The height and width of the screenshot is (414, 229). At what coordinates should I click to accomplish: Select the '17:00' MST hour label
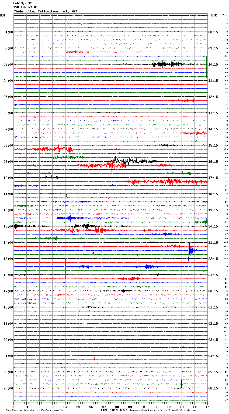click(8, 291)
